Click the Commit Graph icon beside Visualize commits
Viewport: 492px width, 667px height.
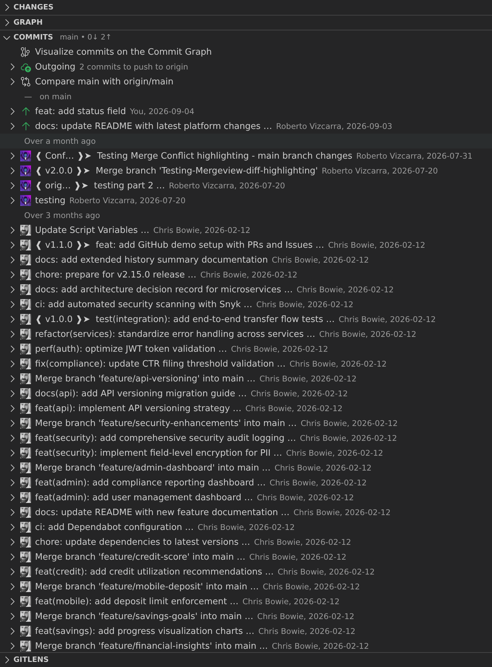pyautogui.click(x=25, y=52)
